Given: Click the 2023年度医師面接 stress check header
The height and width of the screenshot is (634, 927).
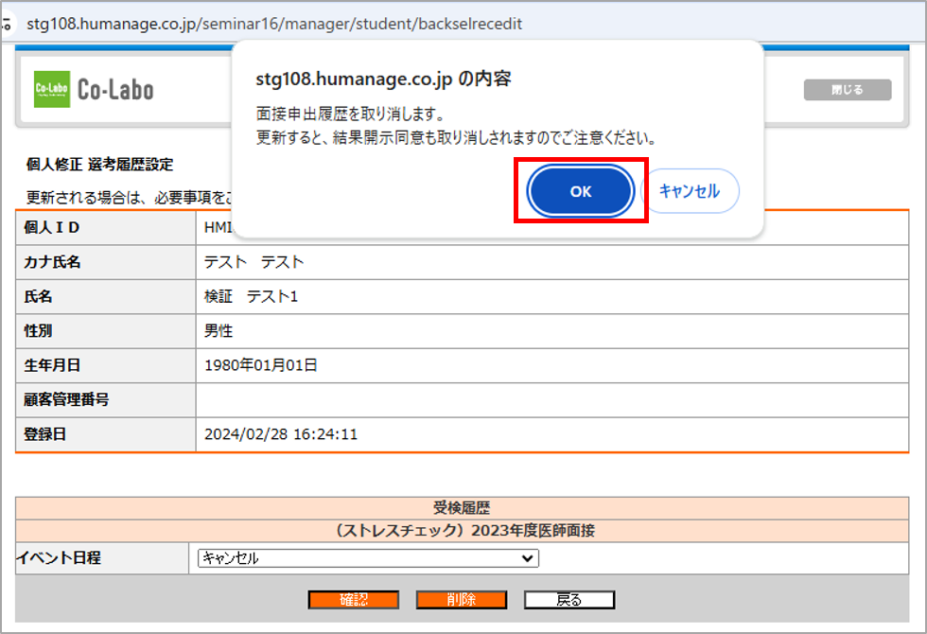Looking at the screenshot, I should pos(462,531).
